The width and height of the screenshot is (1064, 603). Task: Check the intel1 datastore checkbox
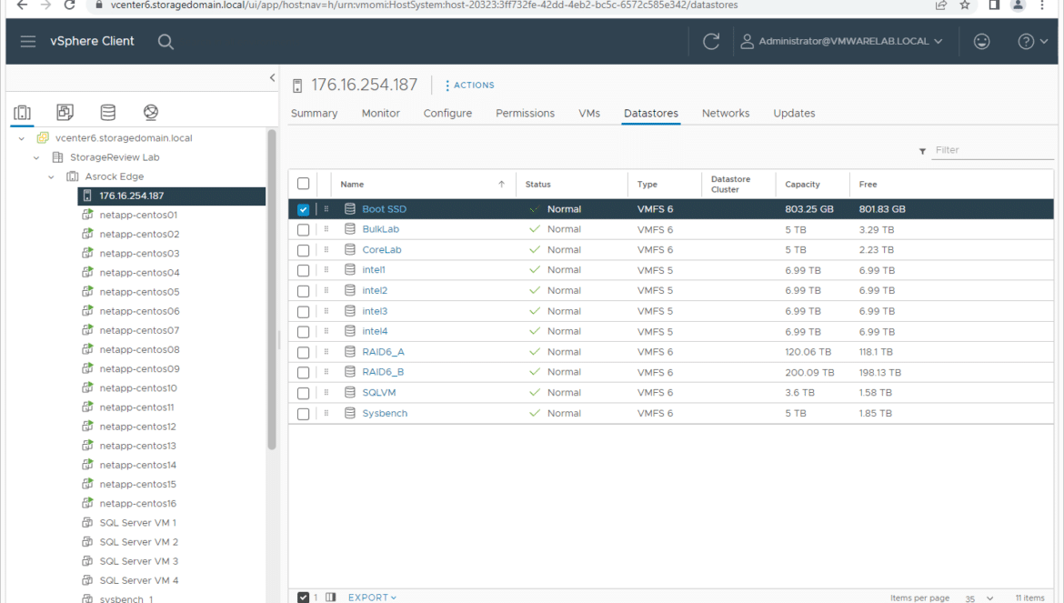point(304,271)
